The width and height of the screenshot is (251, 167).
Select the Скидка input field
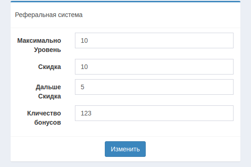(x=154, y=67)
